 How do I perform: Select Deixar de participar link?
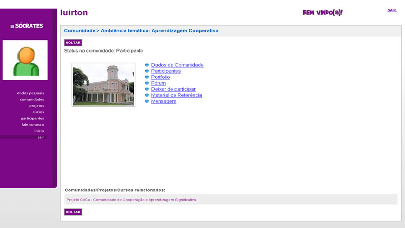click(x=173, y=89)
